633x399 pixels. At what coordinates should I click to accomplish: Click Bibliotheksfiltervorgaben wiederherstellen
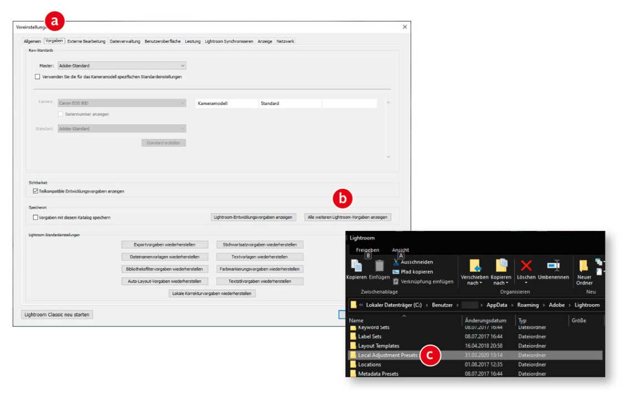pyautogui.click(x=165, y=269)
